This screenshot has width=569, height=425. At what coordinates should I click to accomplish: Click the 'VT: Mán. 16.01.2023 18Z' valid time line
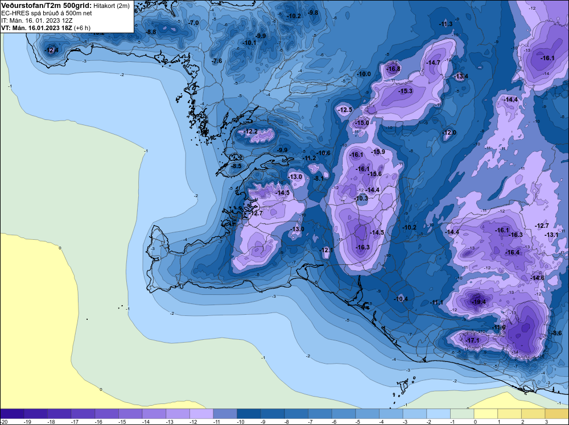[36, 28]
